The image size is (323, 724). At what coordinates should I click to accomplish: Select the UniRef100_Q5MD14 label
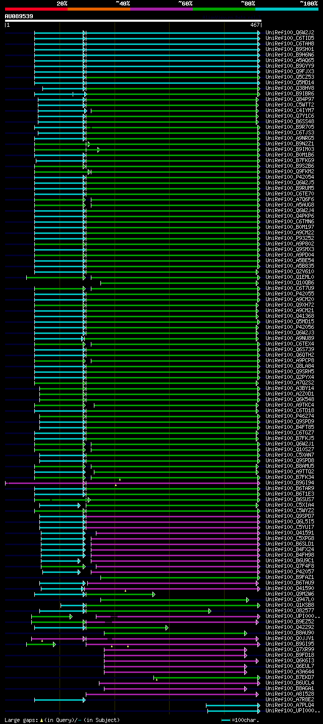pos(290,82)
